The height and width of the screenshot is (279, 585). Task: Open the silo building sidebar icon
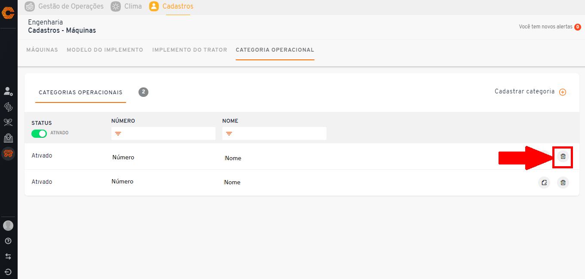click(x=8, y=138)
